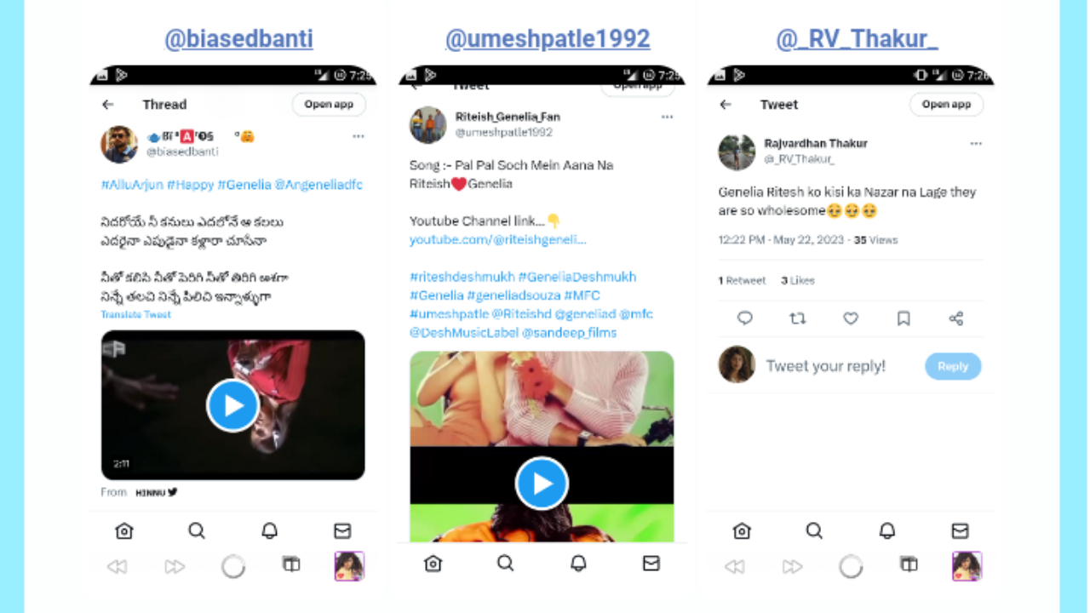The image size is (1090, 613).
Task: Open the @umeshpatle1992 heading link
Action: (x=548, y=38)
